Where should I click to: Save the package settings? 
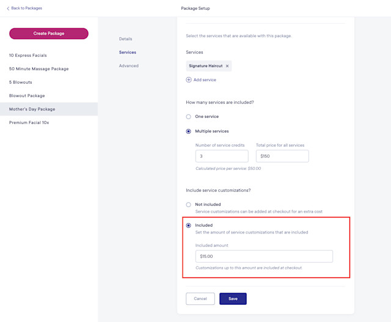click(233, 299)
